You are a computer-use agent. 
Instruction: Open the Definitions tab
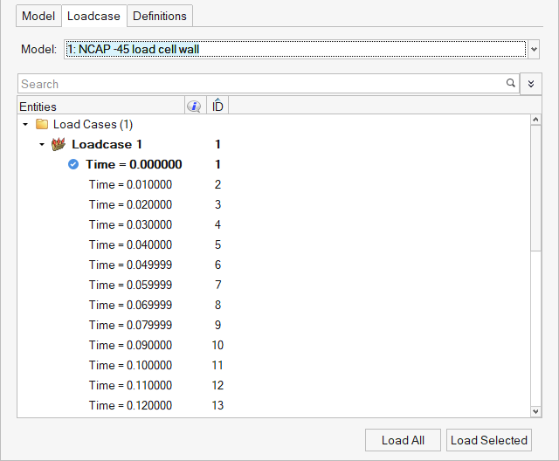(160, 16)
